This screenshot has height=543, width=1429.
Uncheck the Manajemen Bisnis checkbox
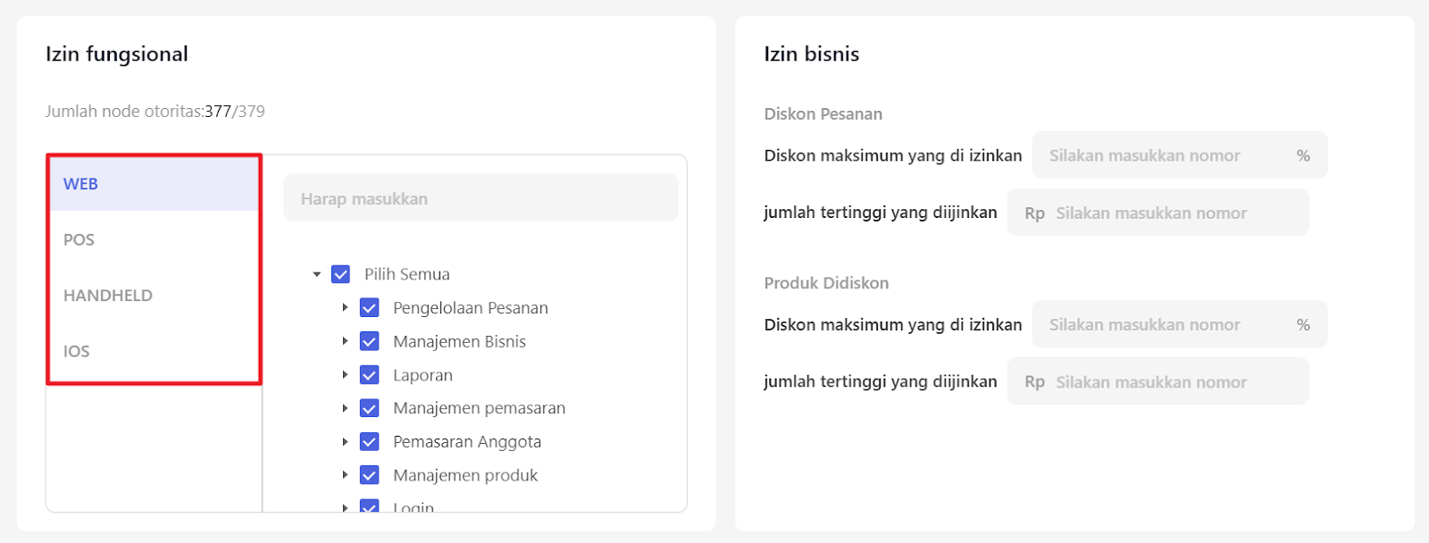(x=369, y=341)
